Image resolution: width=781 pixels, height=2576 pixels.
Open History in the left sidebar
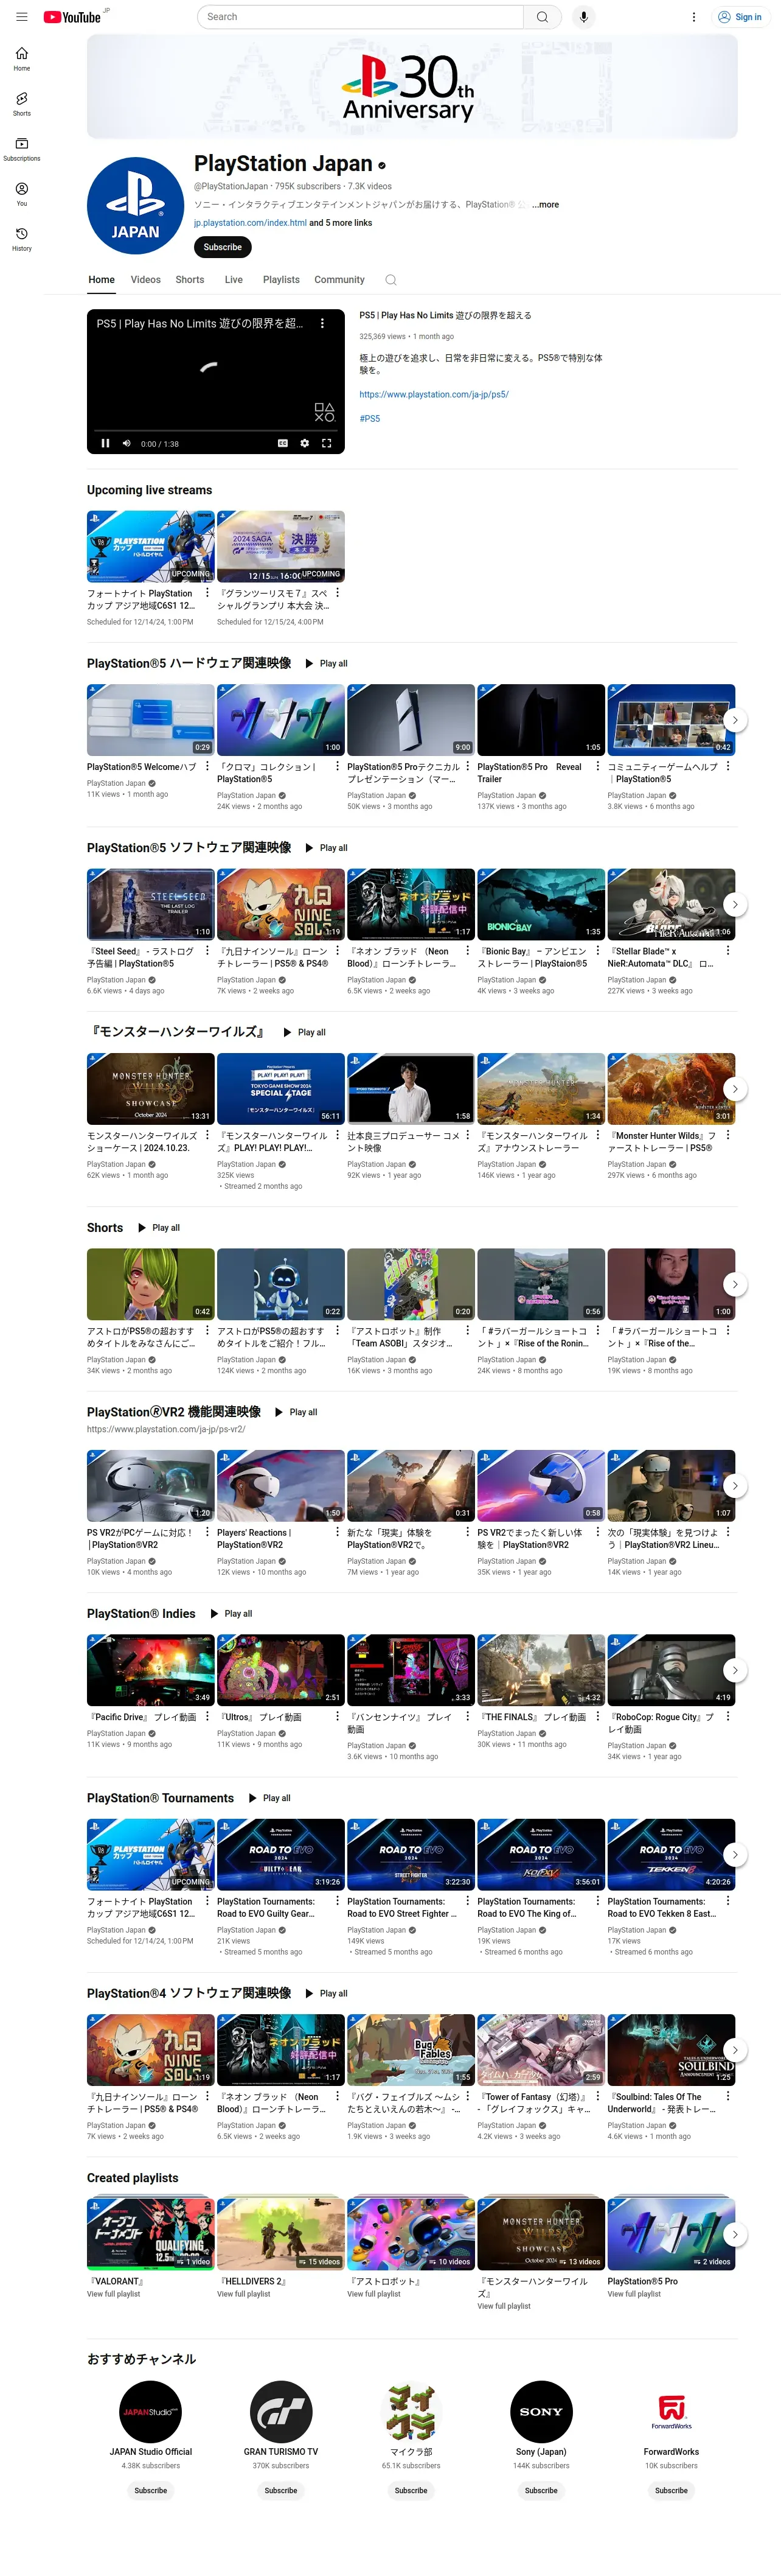tap(22, 239)
